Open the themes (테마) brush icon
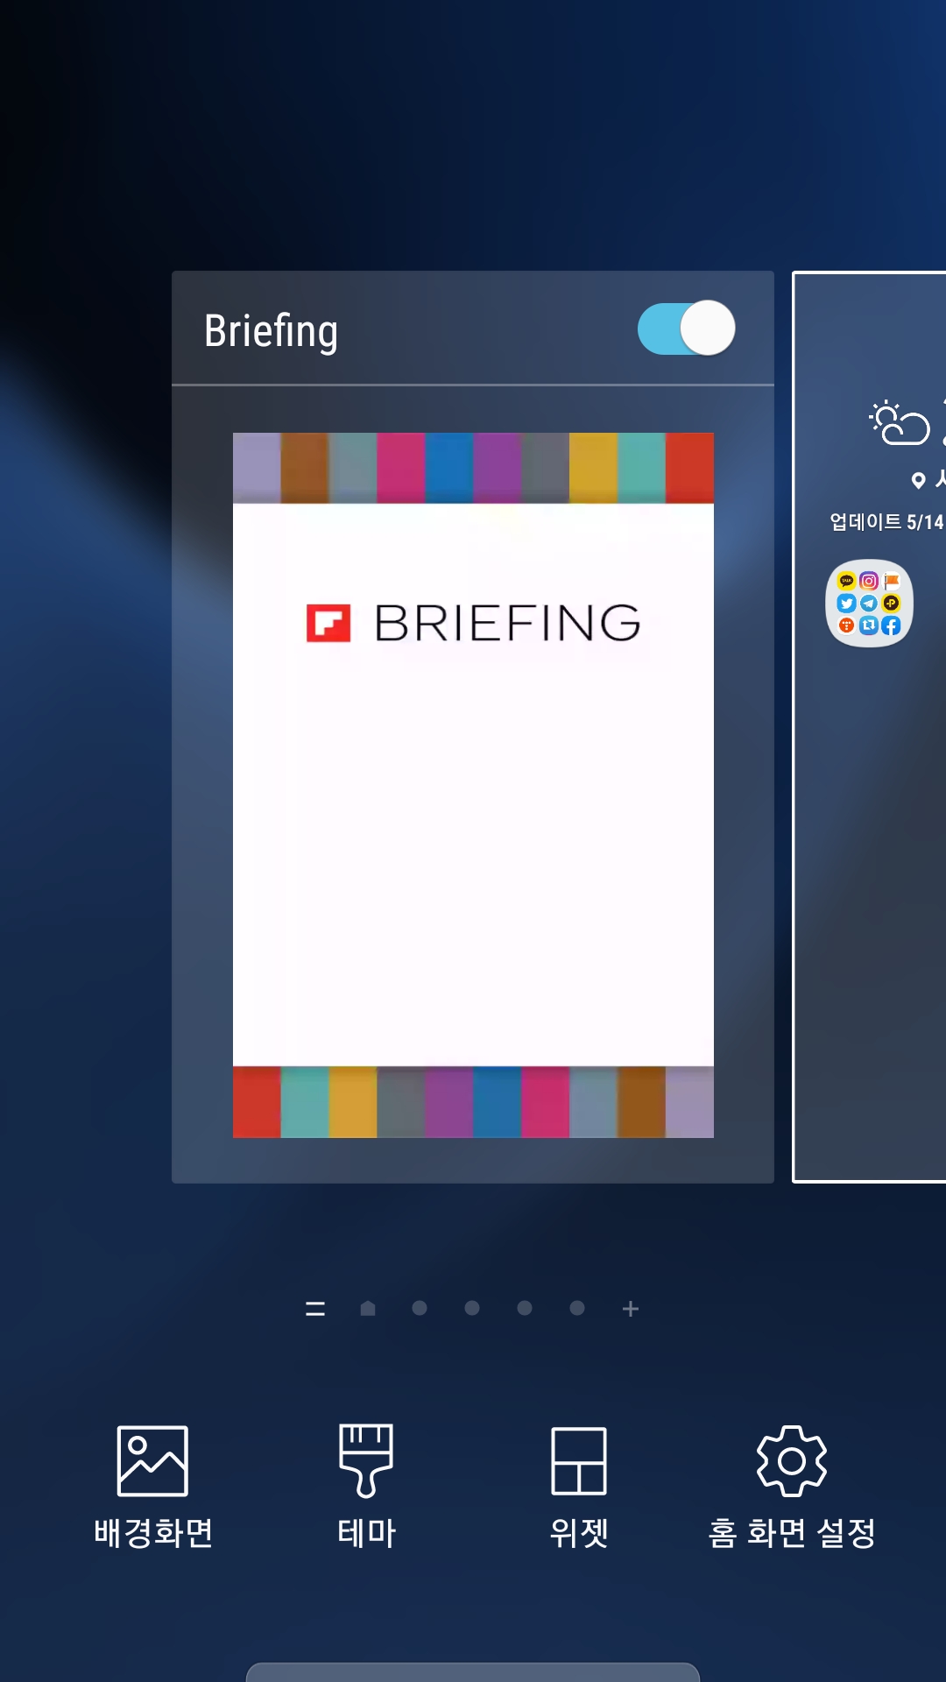 366,1460
